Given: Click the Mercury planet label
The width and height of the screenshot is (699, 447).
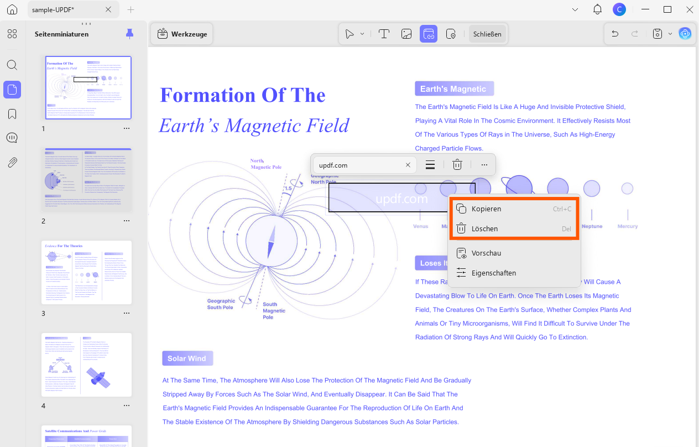Looking at the screenshot, I should [628, 226].
